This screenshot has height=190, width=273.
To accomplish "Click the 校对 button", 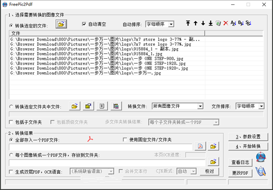I will coord(209,171).
